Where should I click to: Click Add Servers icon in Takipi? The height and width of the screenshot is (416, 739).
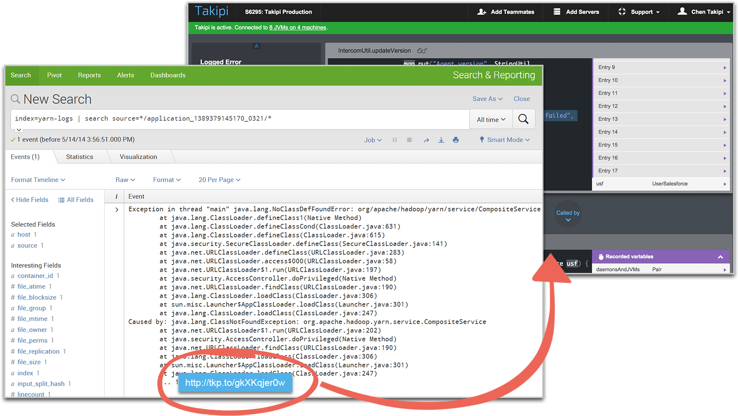tap(557, 12)
